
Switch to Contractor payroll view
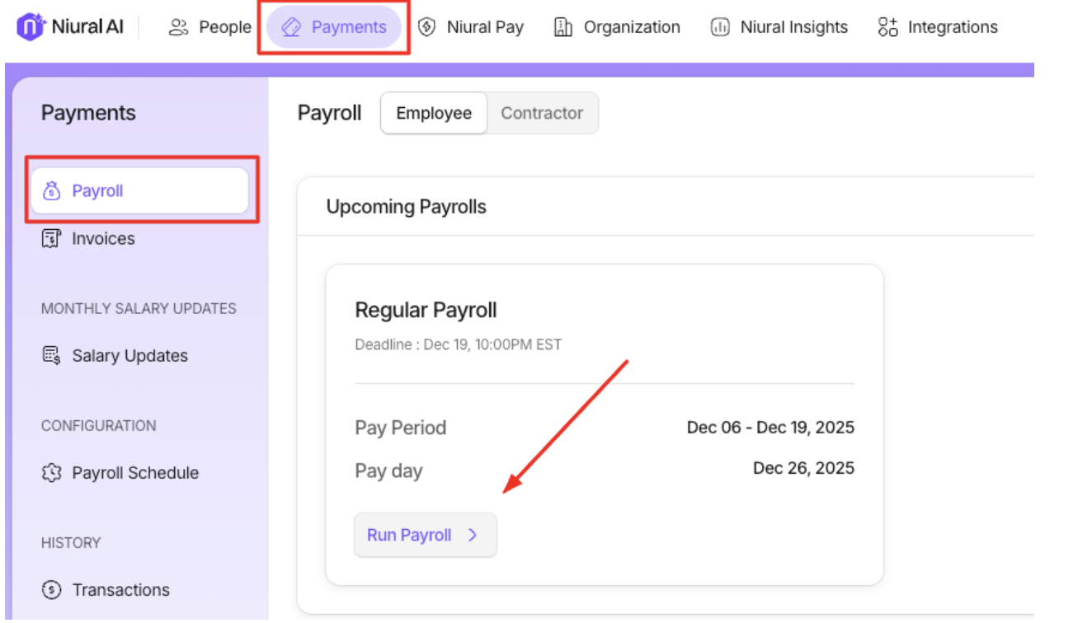click(x=542, y=114)
